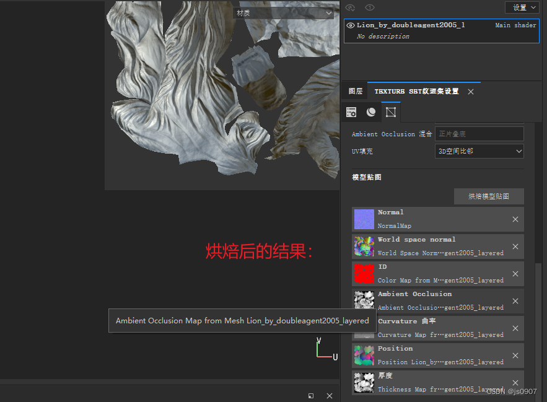Remove the Normal map using its X icon
The width and height of the screenshot is (547, 402).
click(x=515, y=219)
